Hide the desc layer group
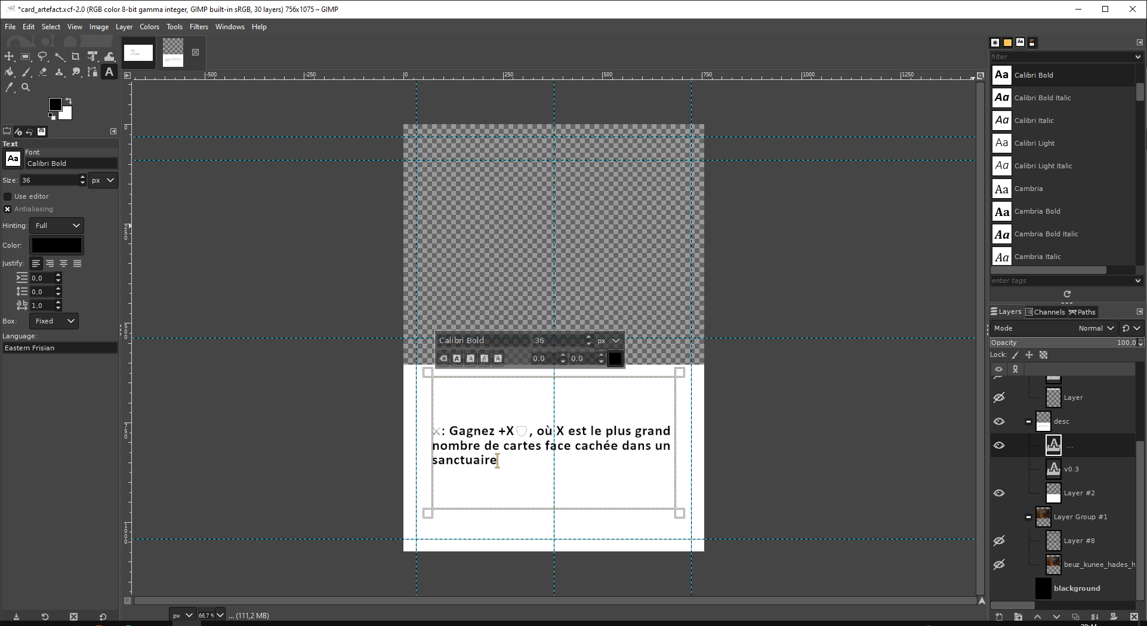The height and width of the screenshot is (626, 1147). (x=999, y=421)
